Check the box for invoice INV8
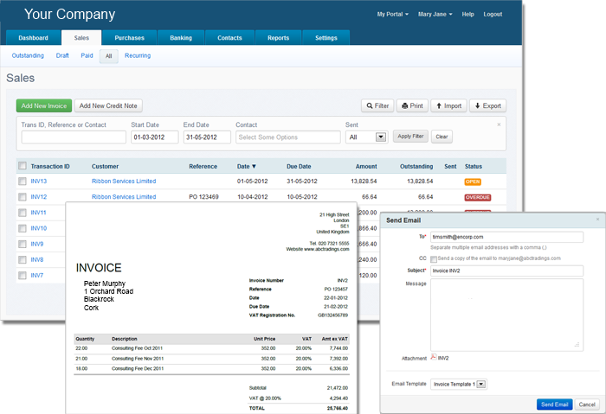Viewport: 606px width, 414px height. coord(23,259)
